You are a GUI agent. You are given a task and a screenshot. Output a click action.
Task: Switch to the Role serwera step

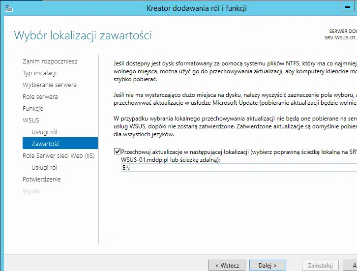click(40, 97)
